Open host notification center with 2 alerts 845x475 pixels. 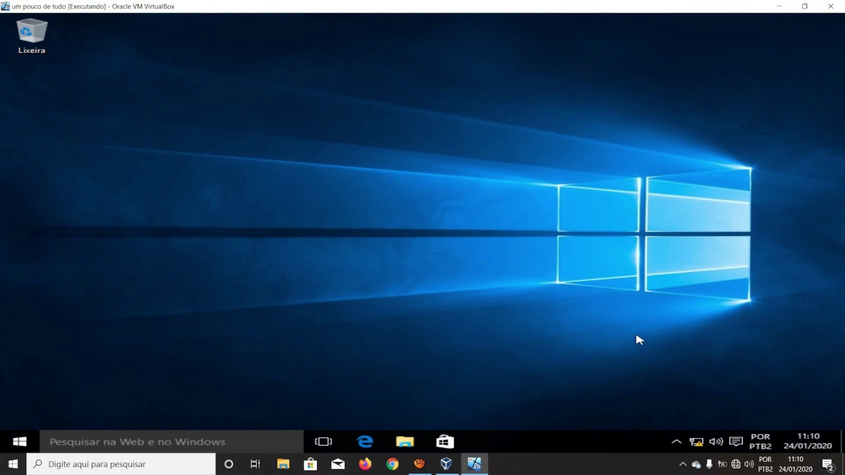828,464
